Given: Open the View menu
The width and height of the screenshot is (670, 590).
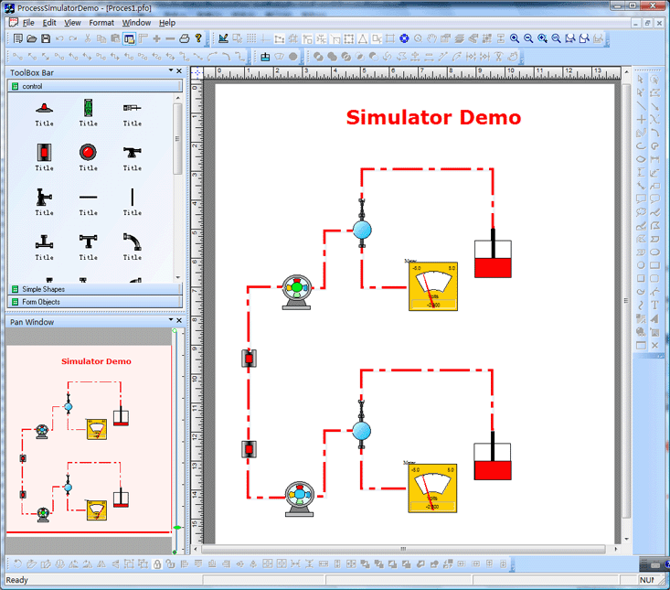Looking at the screenshot, I should coord(72,23).
